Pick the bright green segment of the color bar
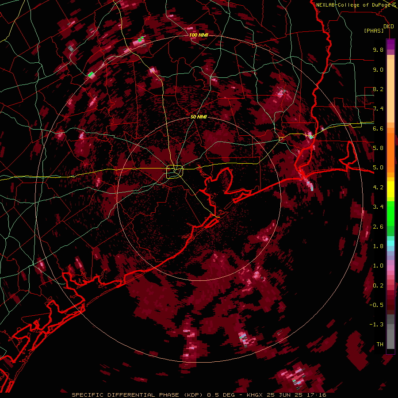This screenshot has width=398, height=398. (x=390, y=213)
